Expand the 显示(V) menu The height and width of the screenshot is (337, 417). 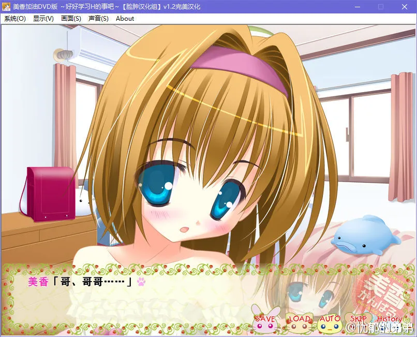click(43, 19)
